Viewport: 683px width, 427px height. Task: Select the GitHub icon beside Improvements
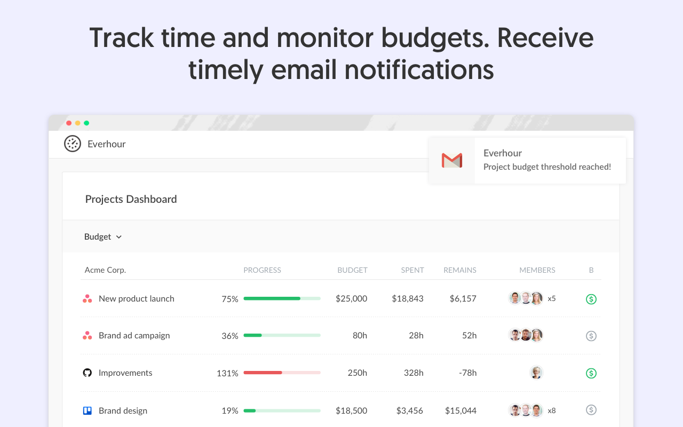(x=87, y=373)
